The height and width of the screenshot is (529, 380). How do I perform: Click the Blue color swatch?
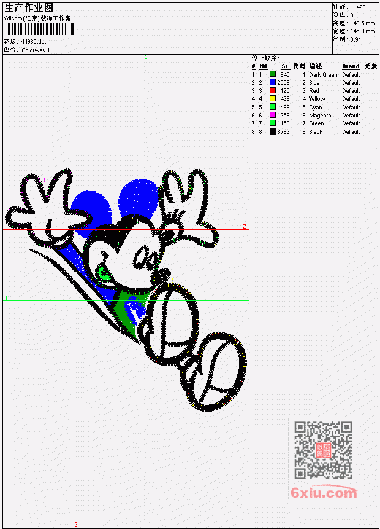[273, 82]
